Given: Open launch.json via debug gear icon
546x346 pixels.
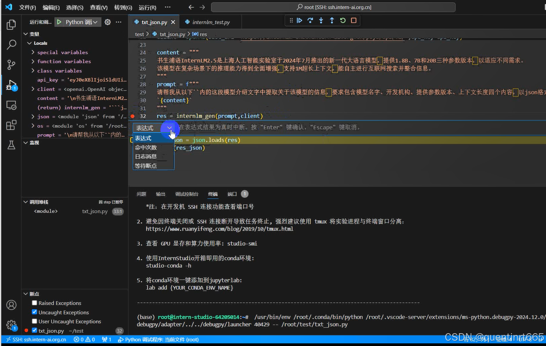Looking at the screenshot, I should pyautogui.click(x=107, y=22).
